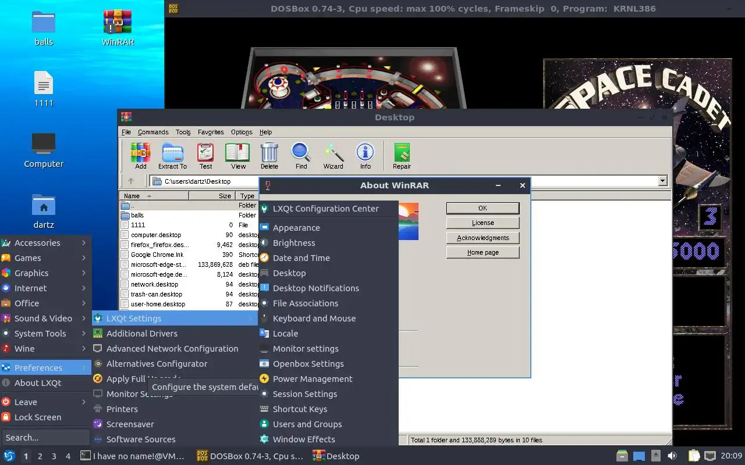Open Desktop Notifications settings entry
The width and height of the screenshot is (745, 465).
coord(328,288)
